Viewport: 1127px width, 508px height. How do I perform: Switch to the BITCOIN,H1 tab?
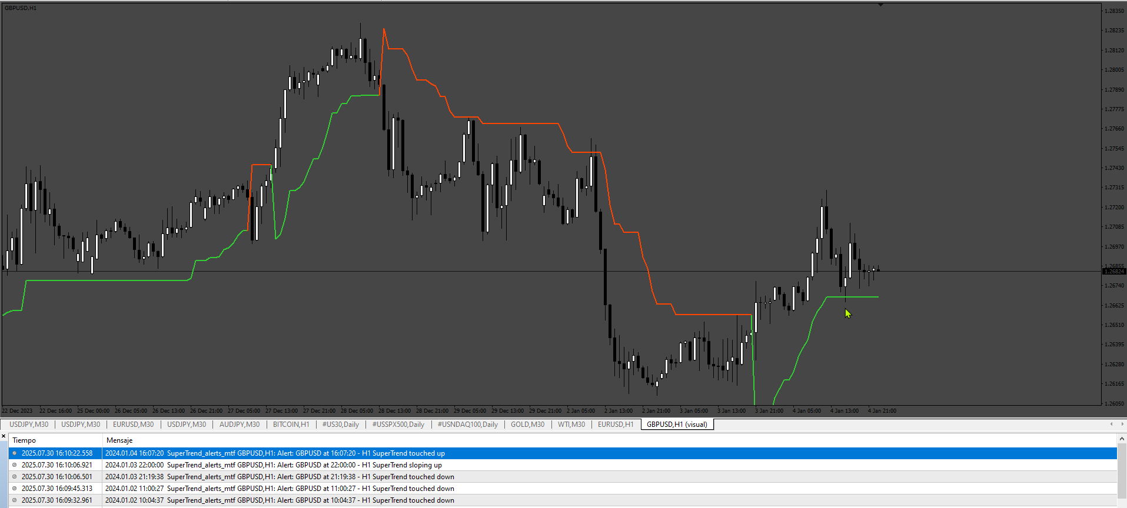coord(291,425)
